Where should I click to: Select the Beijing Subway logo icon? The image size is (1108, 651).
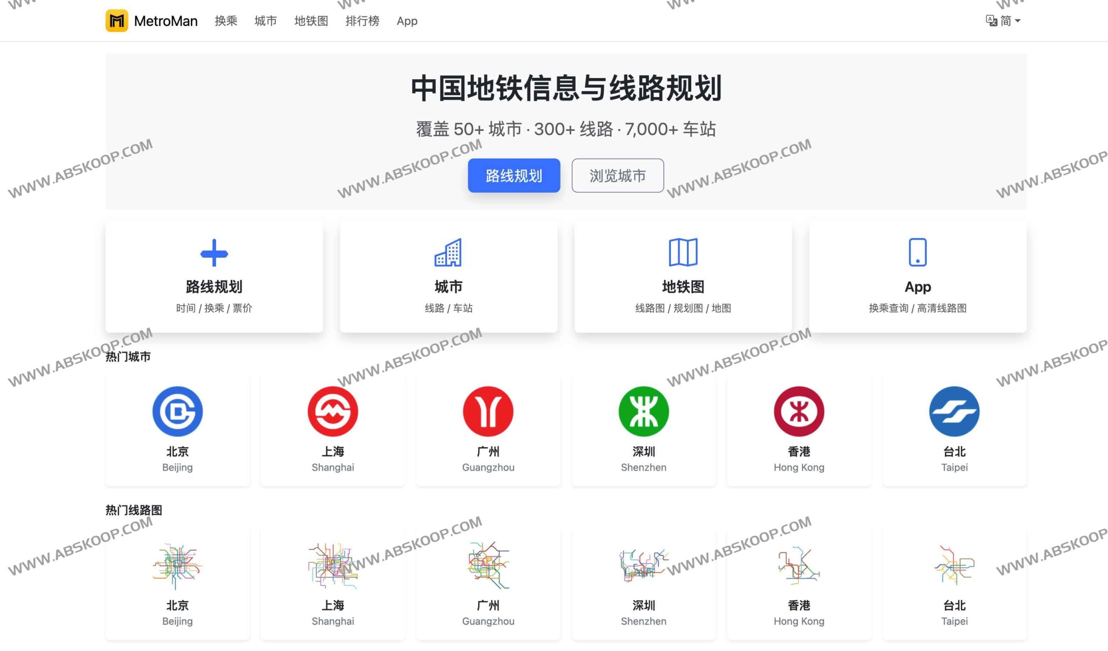click(x=177, y=411)
